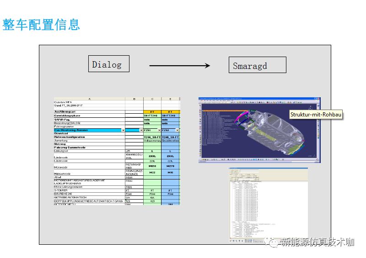
Task: Click the Dialog label box
Action: tap(108, 64)
